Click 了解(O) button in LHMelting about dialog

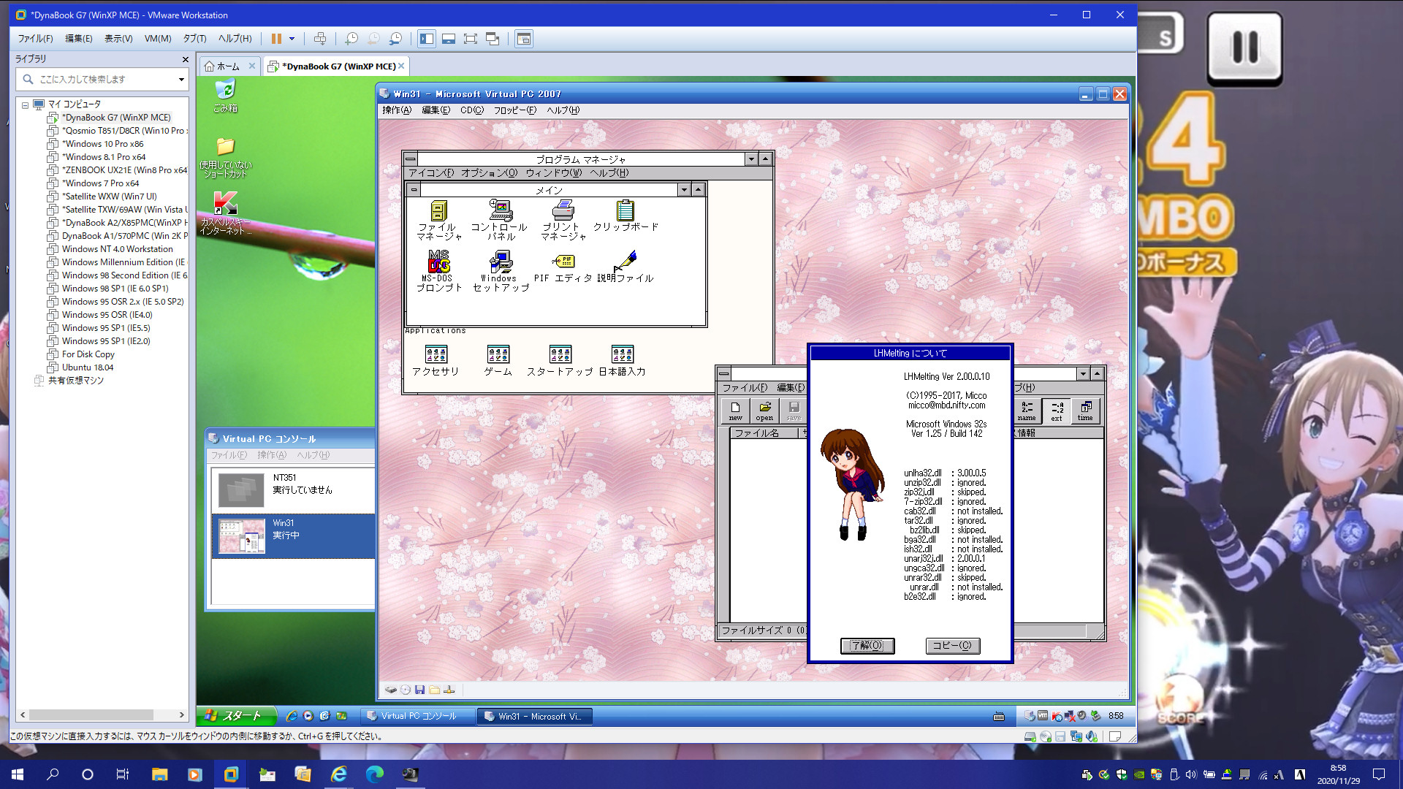click(x=867, y=646)
